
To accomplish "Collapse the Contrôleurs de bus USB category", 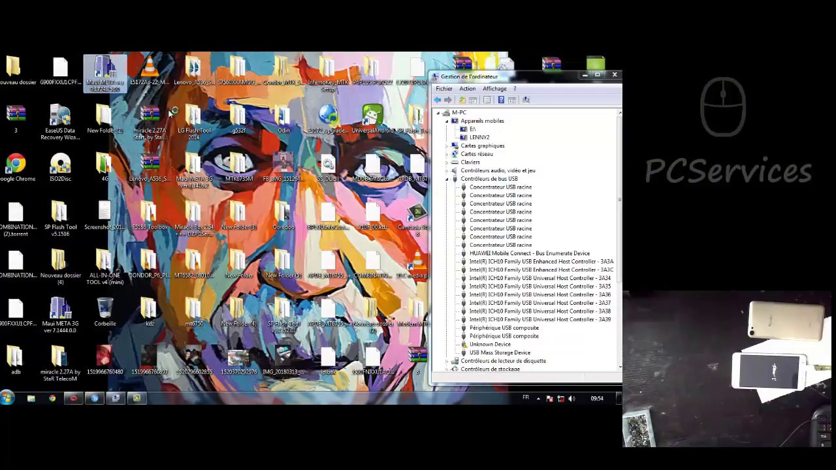I will [x=447, y=179].
